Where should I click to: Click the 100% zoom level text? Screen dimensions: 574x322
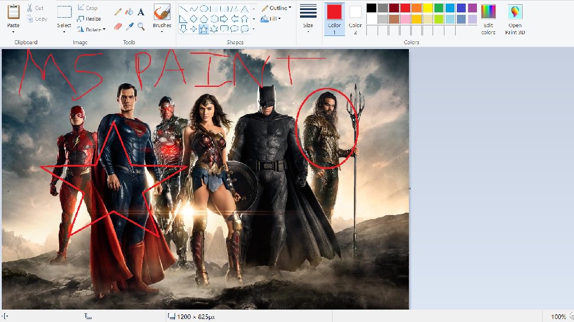coord(558,317)
